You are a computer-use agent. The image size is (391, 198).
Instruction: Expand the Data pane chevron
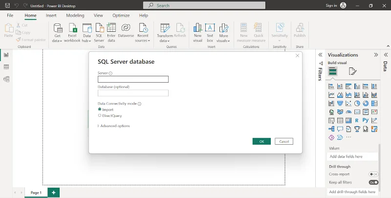(x=386, y=55)
